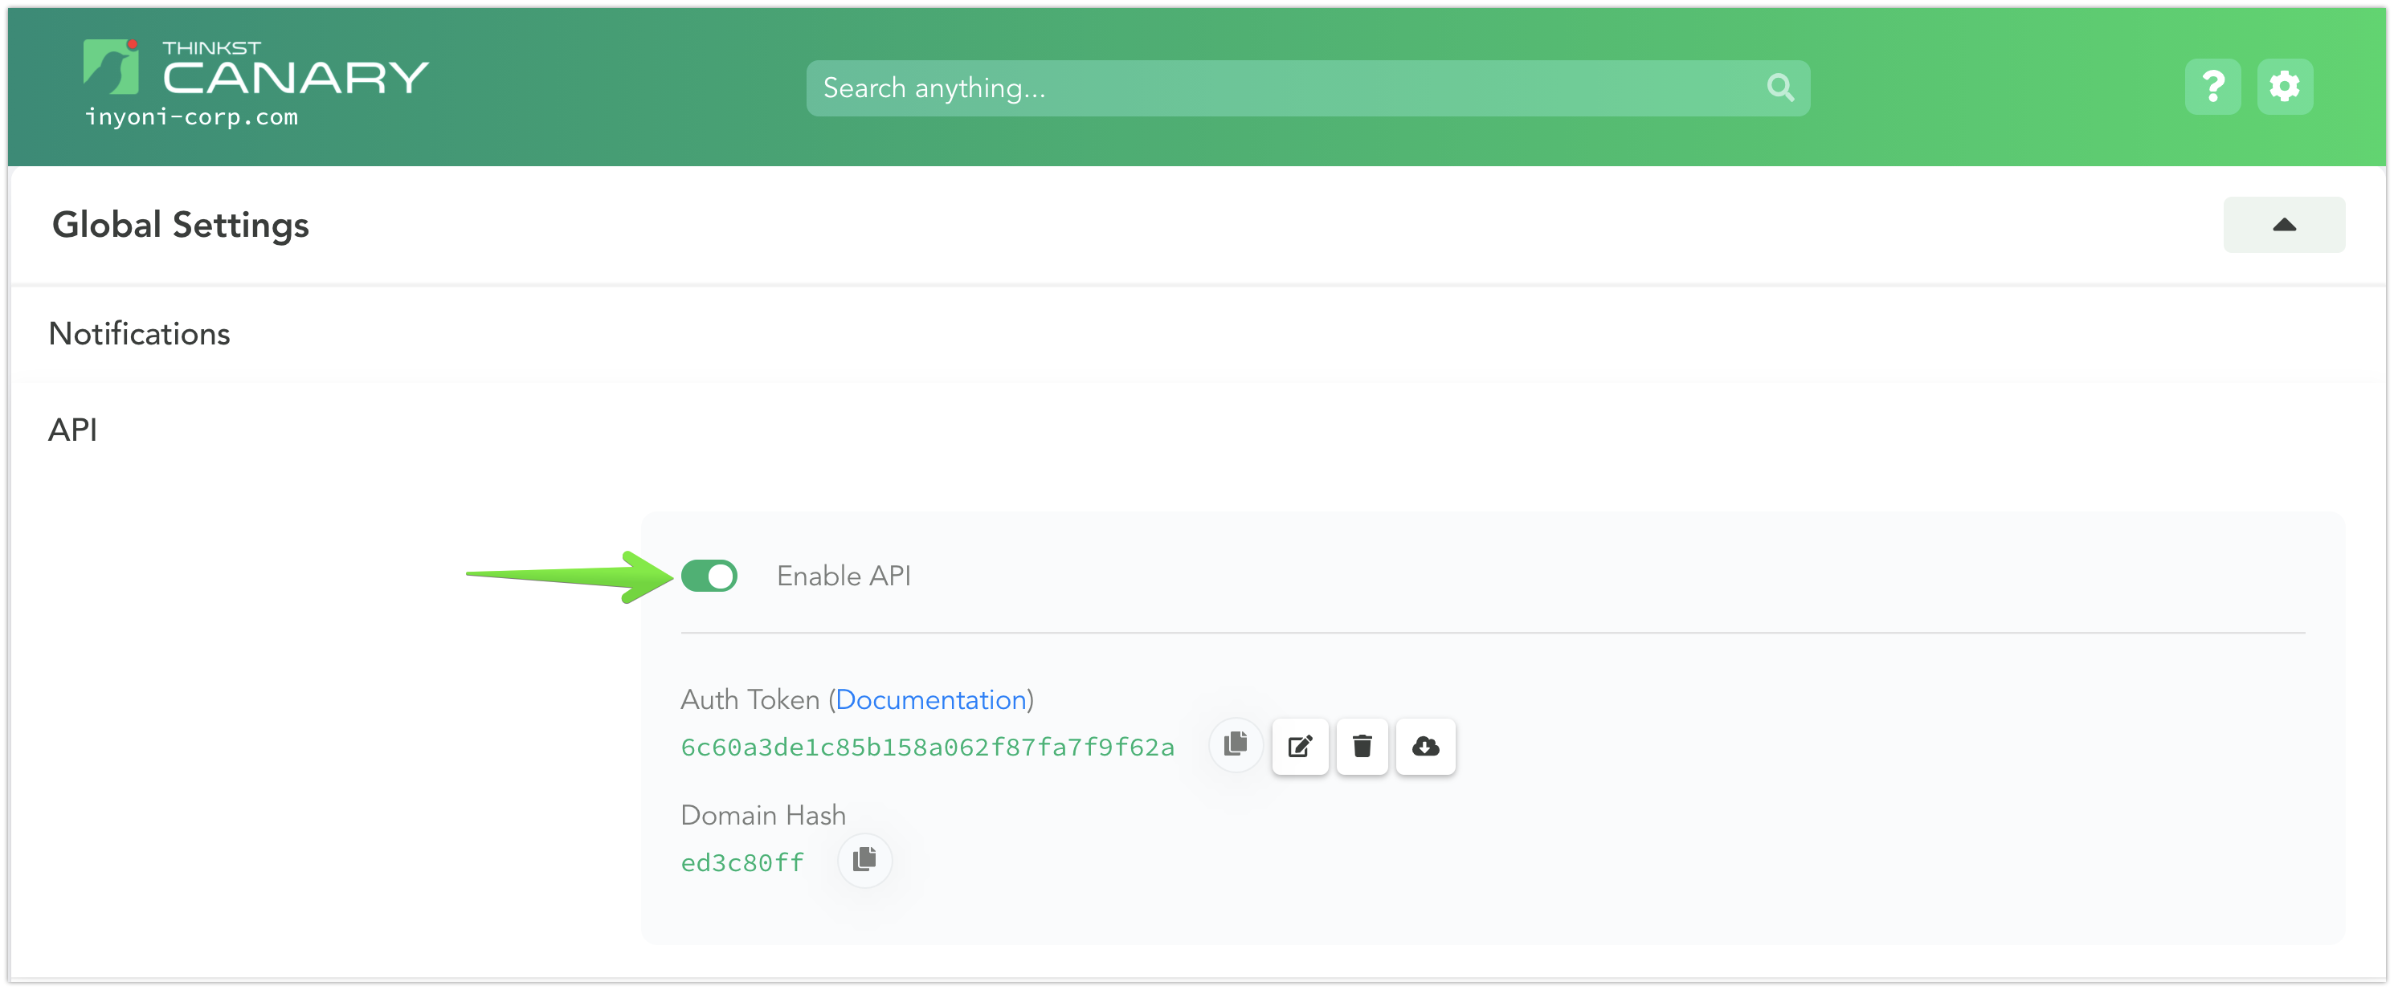Click the Auth Token label
2394x990 pixels.
pos(750,699)
